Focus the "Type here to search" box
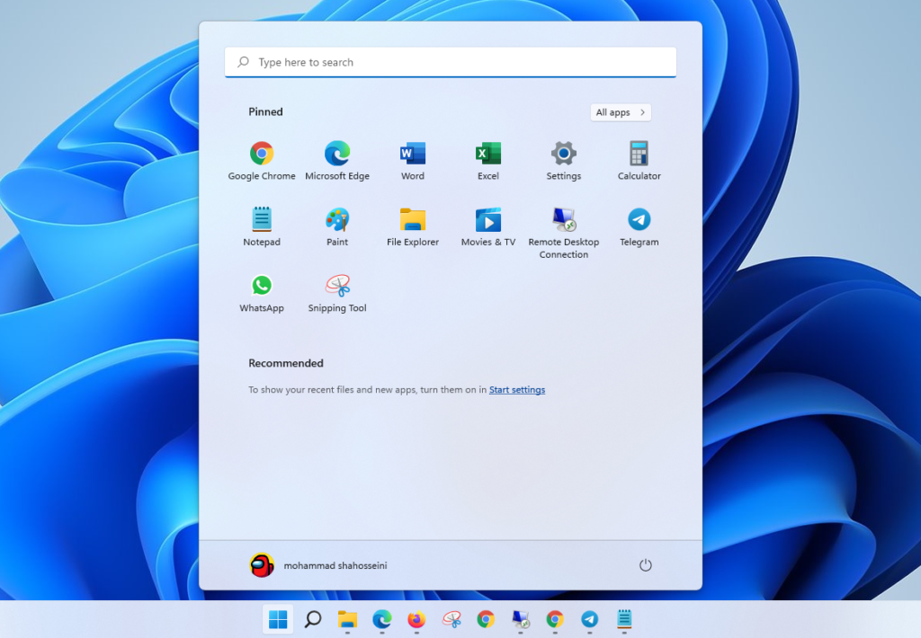 (451, 62)
